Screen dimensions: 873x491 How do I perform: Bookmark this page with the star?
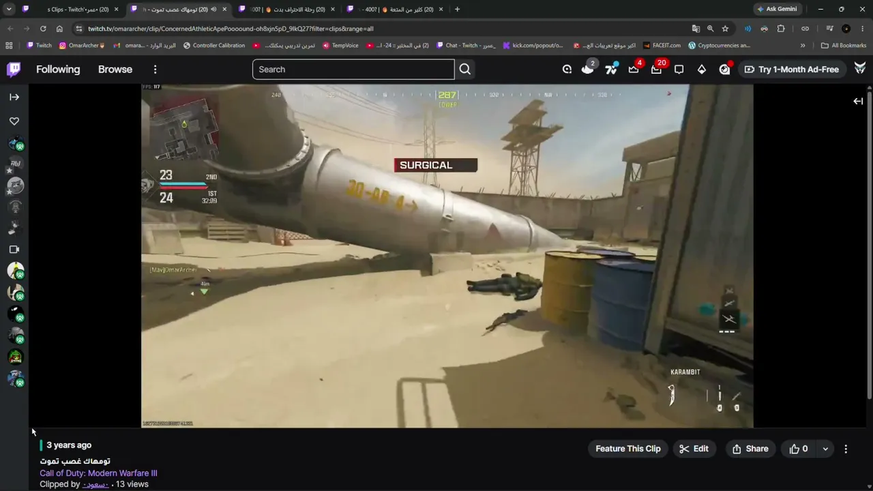725,29
